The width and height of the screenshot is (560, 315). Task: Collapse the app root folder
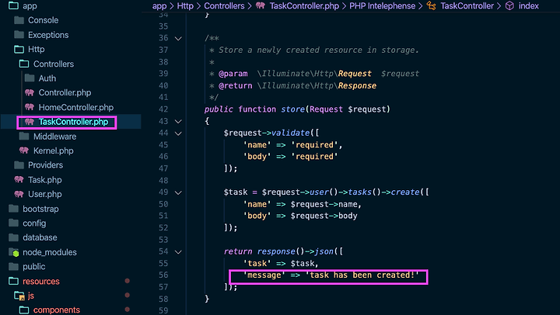tap(30, 5)
